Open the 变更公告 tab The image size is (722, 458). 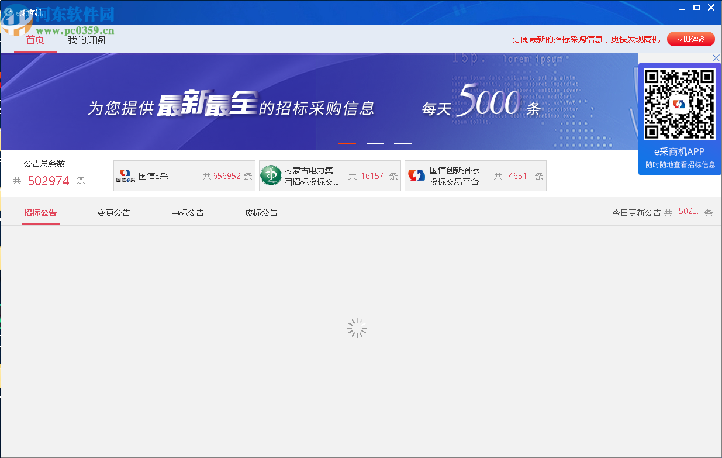point(113,213)
